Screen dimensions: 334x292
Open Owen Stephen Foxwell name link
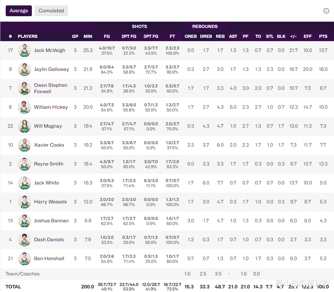(x=51, y=88)
